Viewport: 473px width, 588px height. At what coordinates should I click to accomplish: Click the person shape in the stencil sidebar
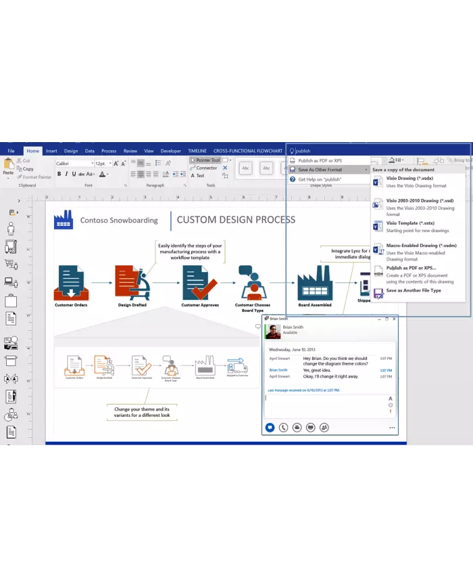click(x=11, y=229)
